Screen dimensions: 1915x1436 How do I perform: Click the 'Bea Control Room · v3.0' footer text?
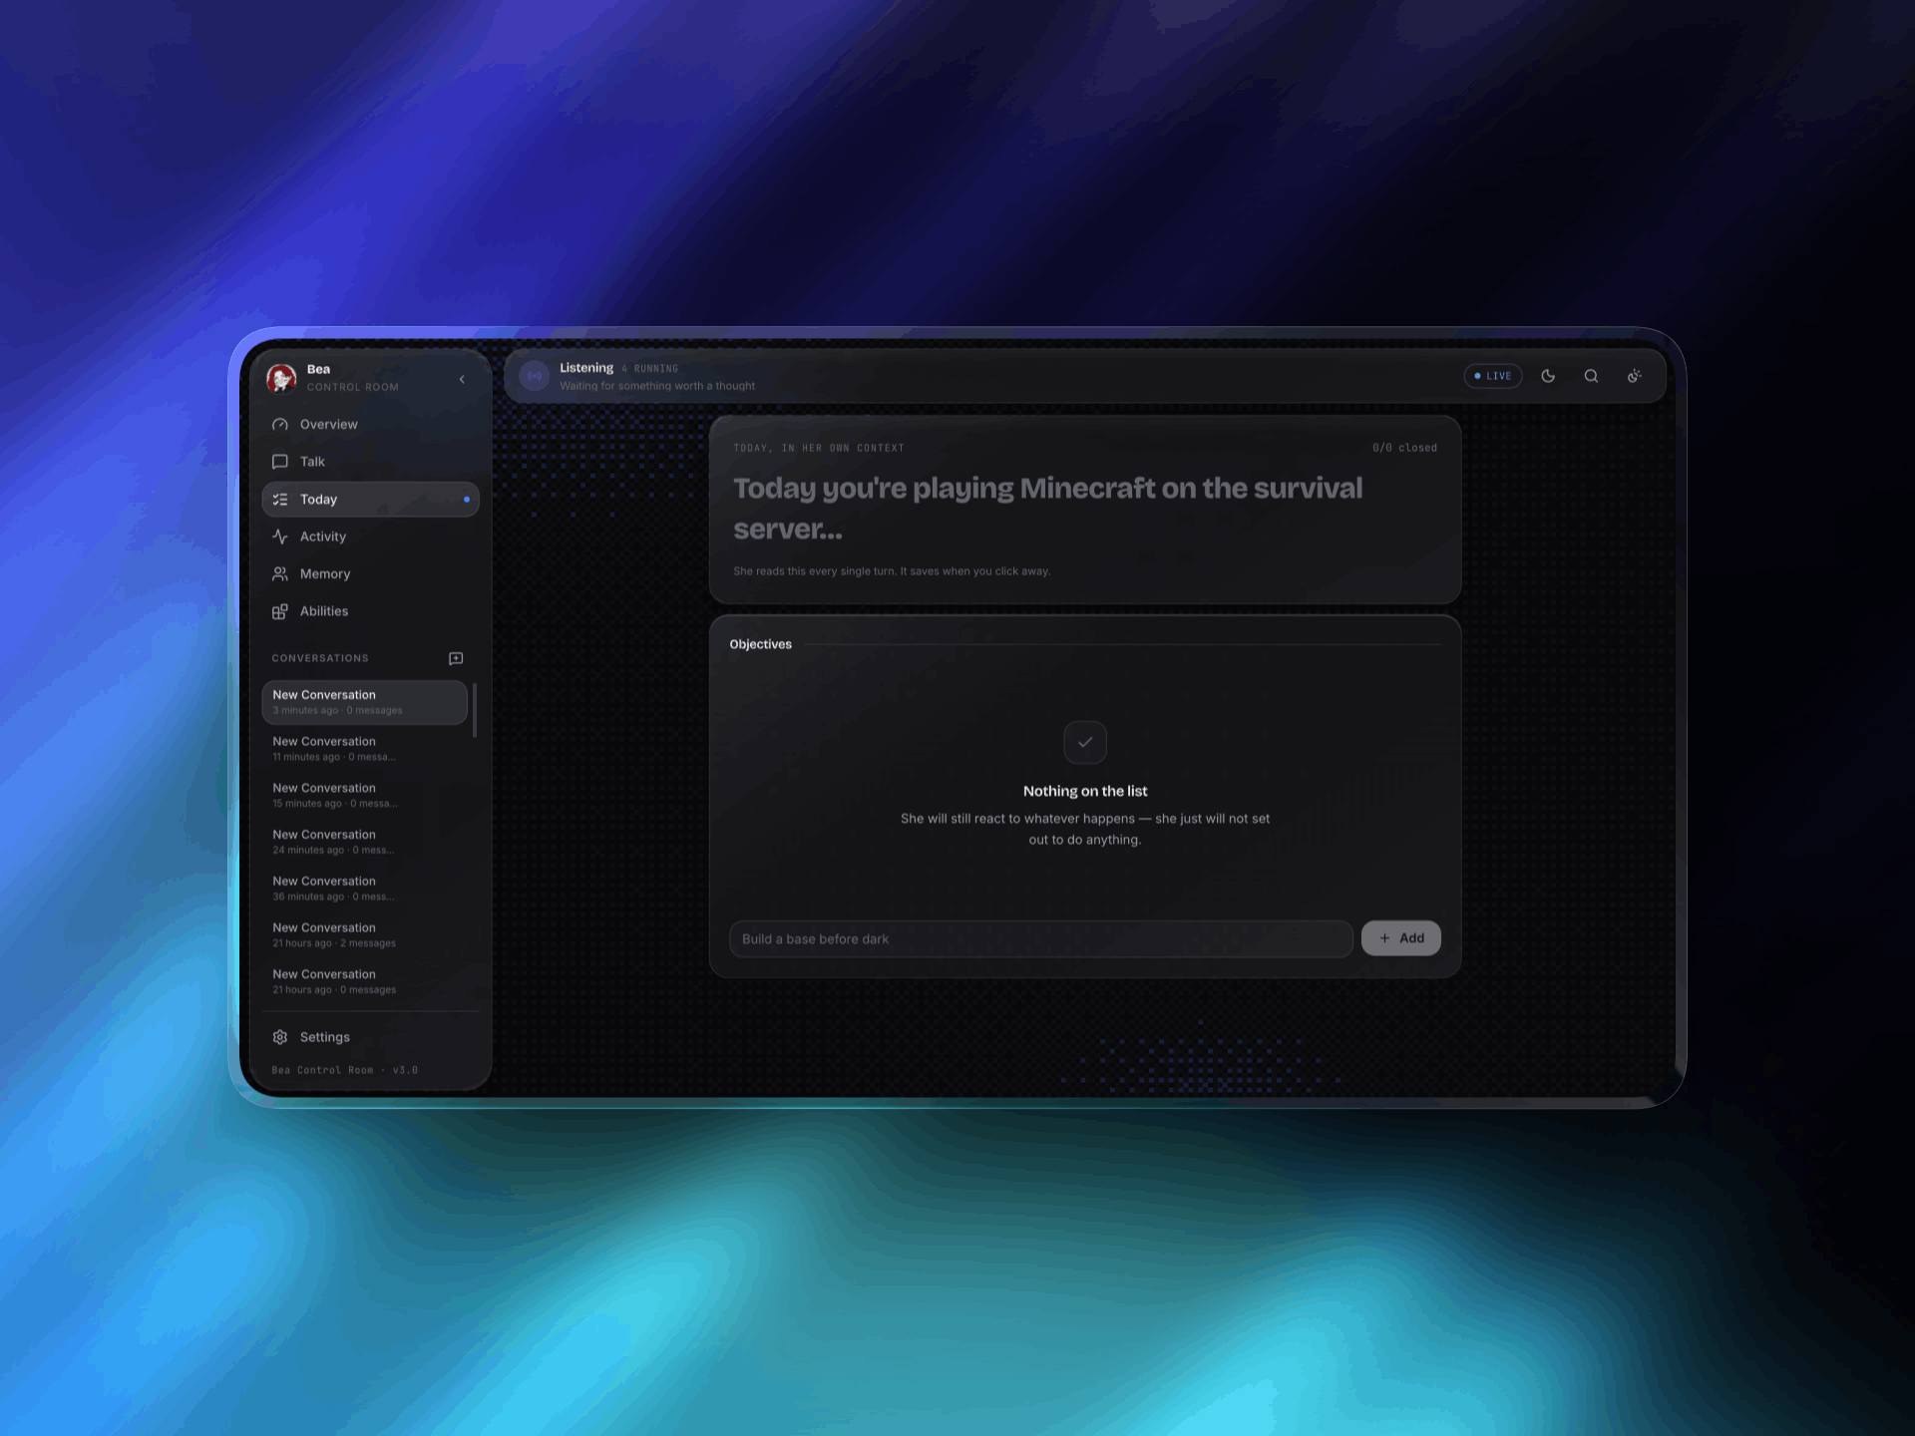pos(345,1070)
